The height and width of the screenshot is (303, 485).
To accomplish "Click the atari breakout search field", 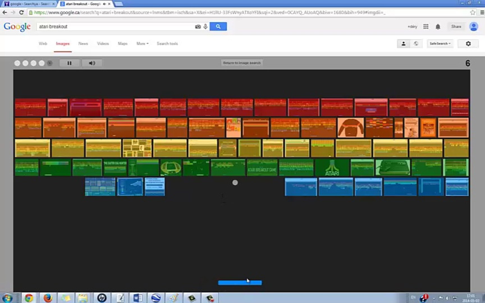I will (115, 26).
